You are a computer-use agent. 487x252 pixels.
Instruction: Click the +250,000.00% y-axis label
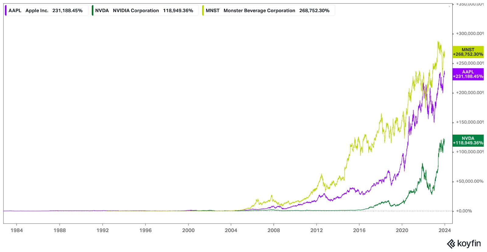click(x=470, y=63)
